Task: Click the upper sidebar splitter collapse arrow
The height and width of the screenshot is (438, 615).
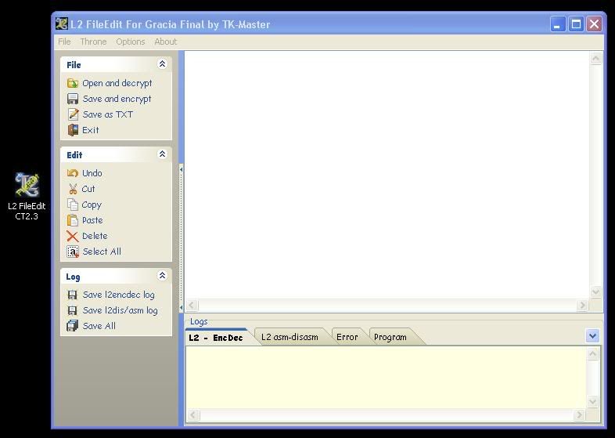Action: (181, 170)
